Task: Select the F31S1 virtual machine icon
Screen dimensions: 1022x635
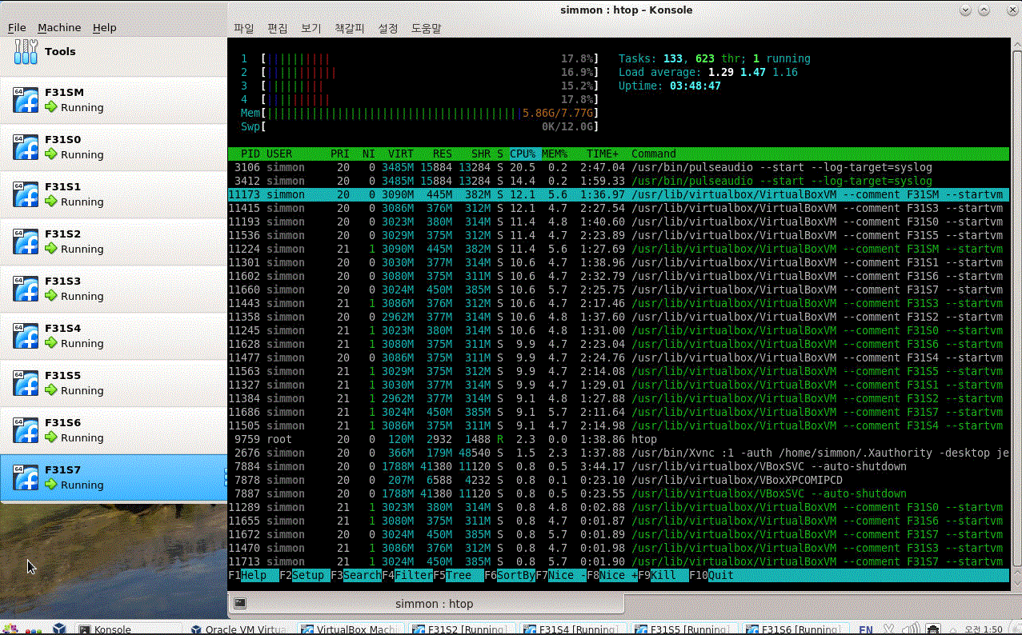Action: [x=26, y=194]
